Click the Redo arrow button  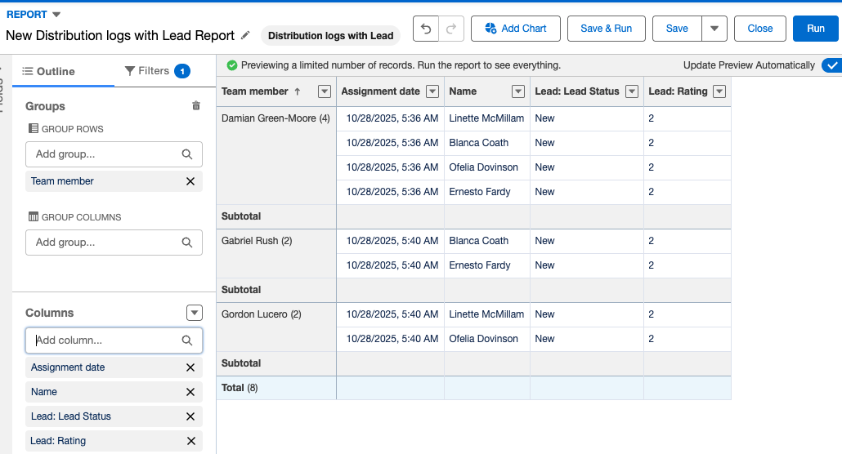coord(450,29)
